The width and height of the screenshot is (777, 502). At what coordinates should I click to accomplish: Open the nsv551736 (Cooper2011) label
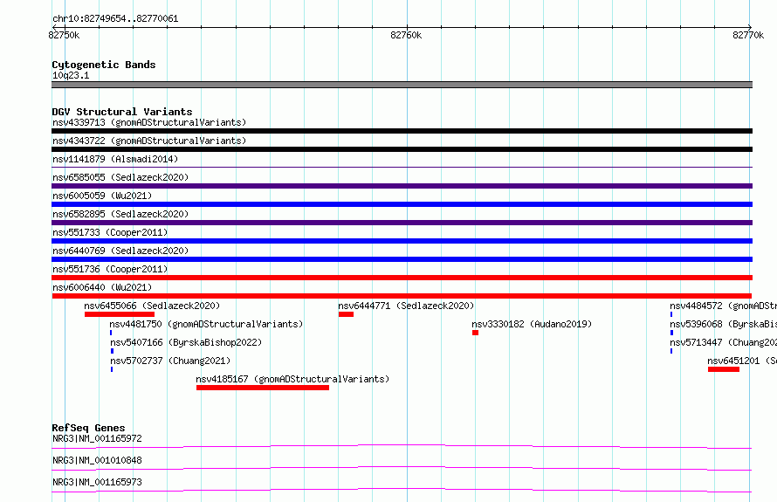coord(110,269)
